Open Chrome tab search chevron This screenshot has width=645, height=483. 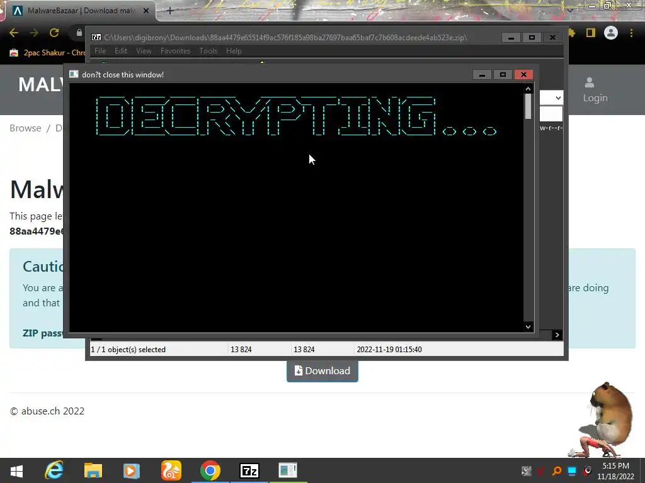570,11
